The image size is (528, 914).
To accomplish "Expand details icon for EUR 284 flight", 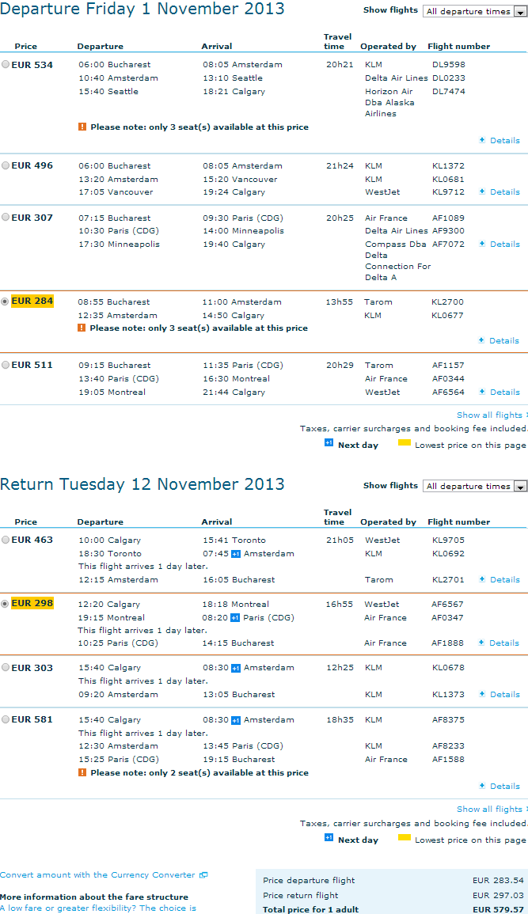I will (481, 340).
